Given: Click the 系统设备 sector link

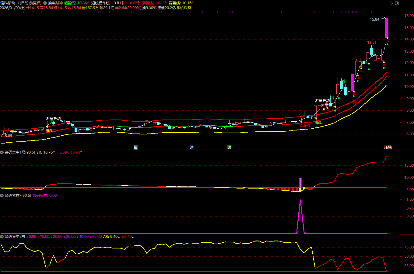Looking at the screenshot, I should 184,8.
